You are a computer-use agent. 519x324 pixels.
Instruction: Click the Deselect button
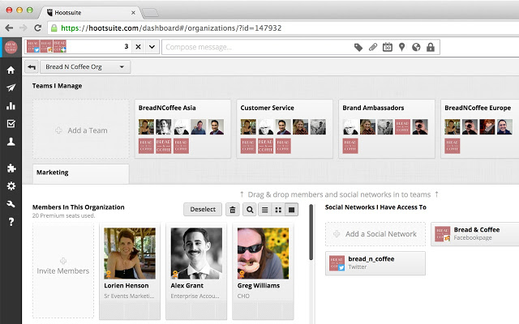pos(203,210)
